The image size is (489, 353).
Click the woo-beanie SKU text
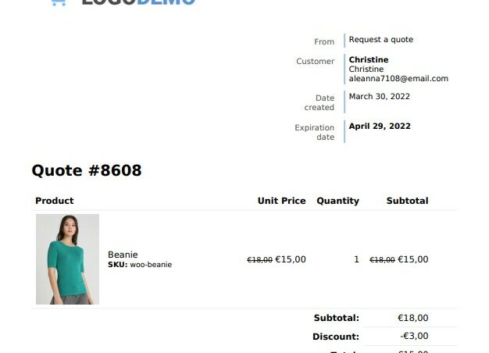pos(151,265)
